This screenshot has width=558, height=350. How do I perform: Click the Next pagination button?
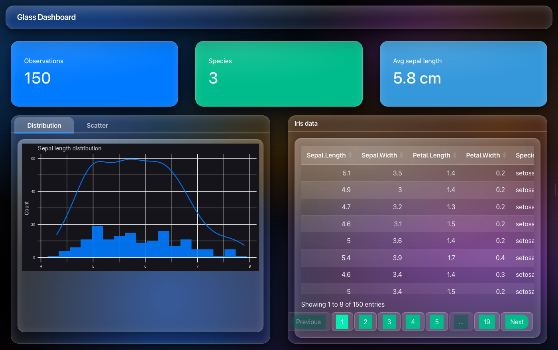pyautogui.click(x=517, y=322)
